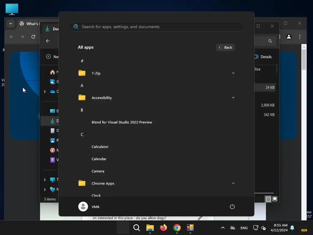The image size is (313, 235).
Task: Open the 7-Zip folder entry
Action: tap(156, 73)
